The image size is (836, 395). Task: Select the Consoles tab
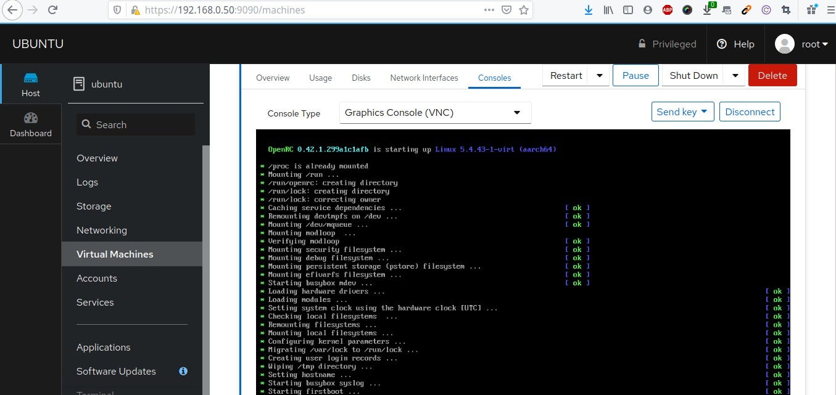(x=494, y=78)
